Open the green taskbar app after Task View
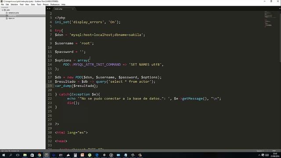 coord(25,155)
